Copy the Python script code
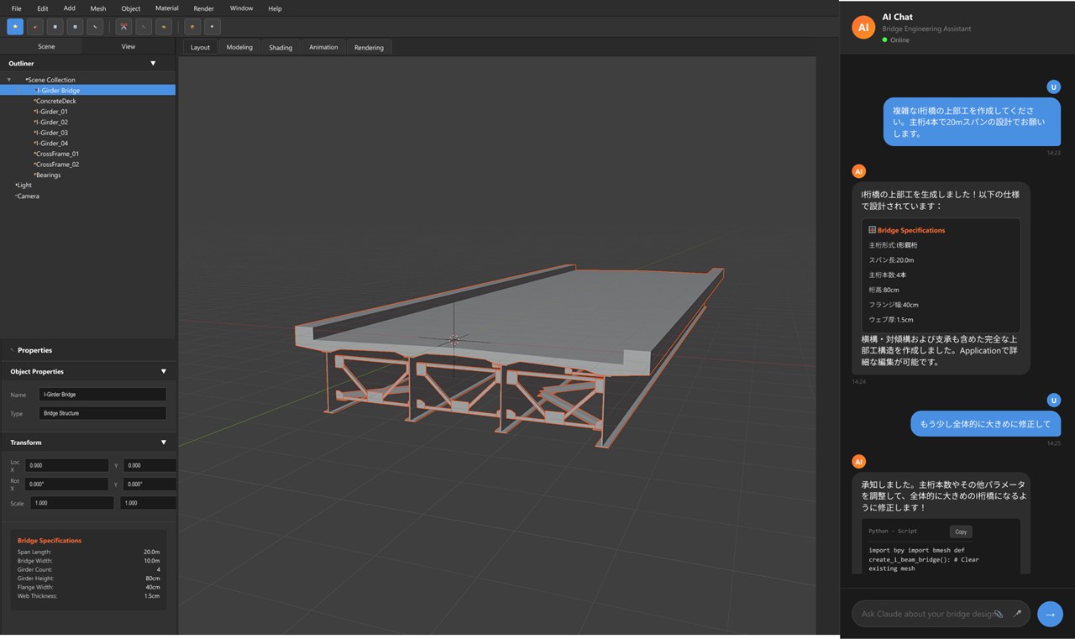The image size is (1075, 639). coord(961,532)
